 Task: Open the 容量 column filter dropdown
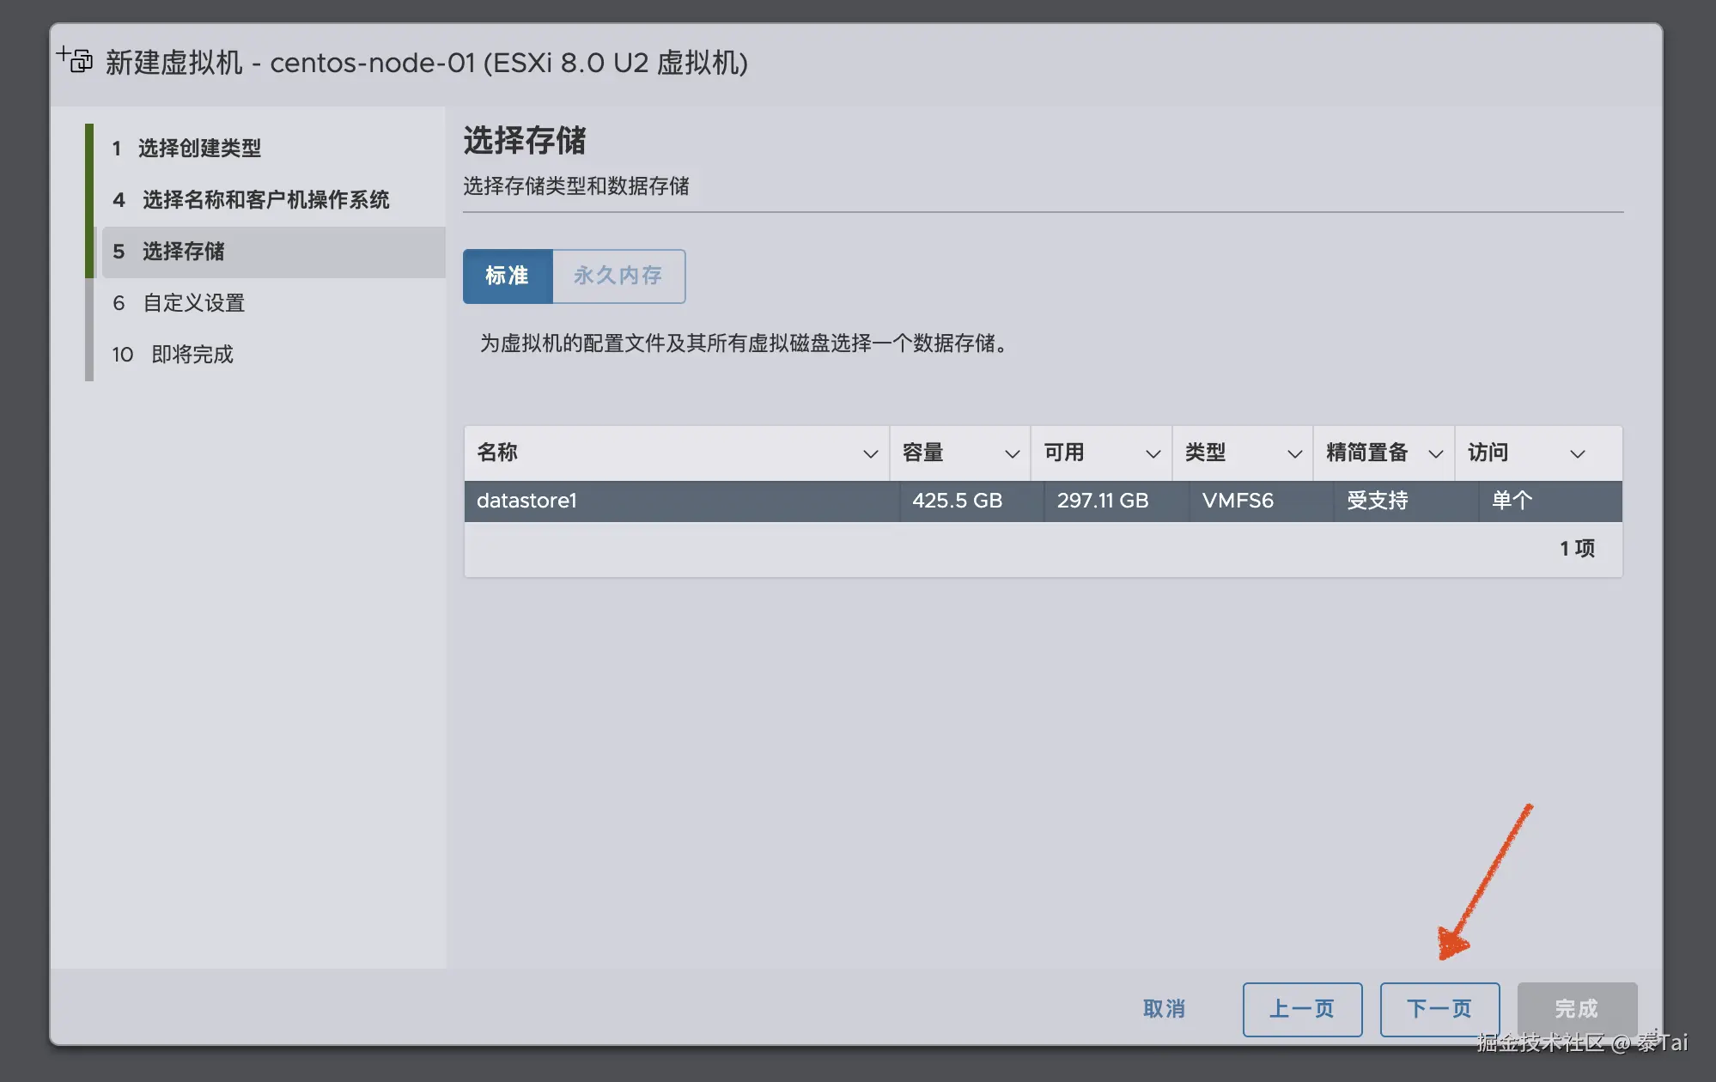(1013, 453)
